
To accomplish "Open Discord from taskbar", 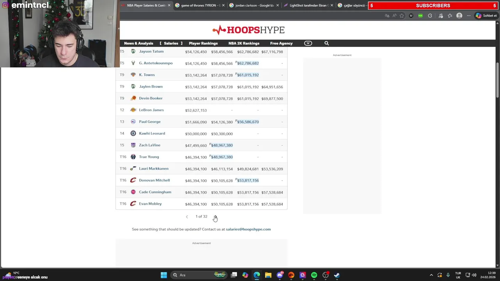I will click(280, 275).
